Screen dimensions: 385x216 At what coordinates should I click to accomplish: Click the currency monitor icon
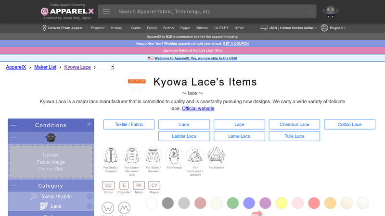264,28
